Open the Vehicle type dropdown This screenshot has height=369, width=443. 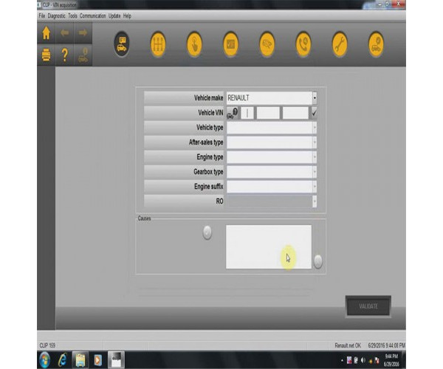[x=315, y=128]
